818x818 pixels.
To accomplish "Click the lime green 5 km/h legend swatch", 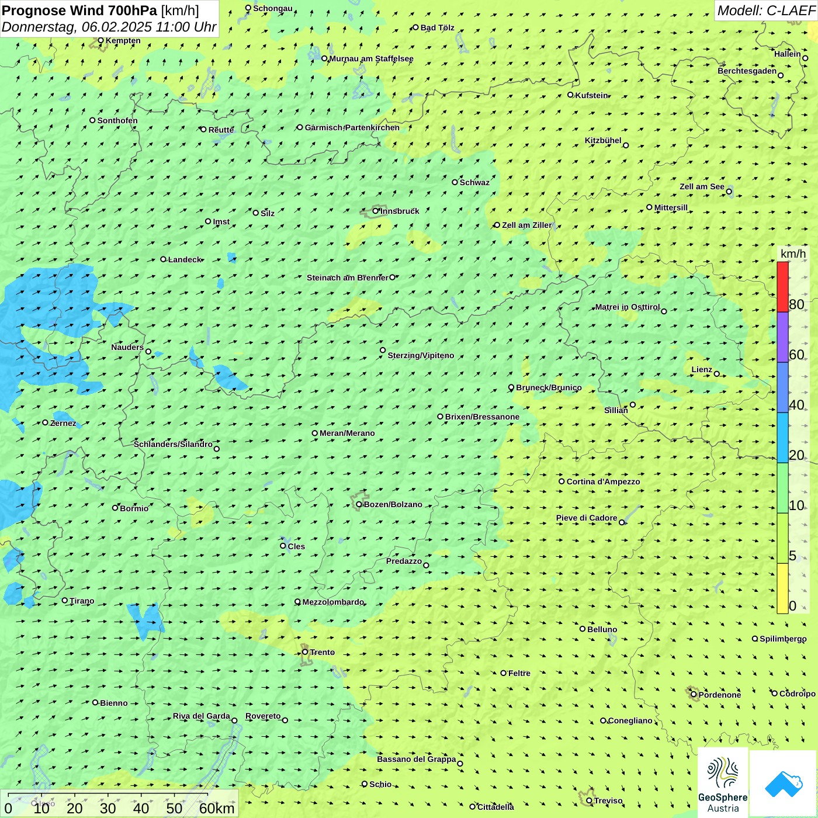I will click(x=782, y=538).
